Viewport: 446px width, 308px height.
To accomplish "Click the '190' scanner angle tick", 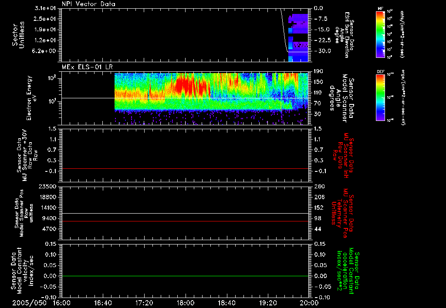I will pos(318,71).
